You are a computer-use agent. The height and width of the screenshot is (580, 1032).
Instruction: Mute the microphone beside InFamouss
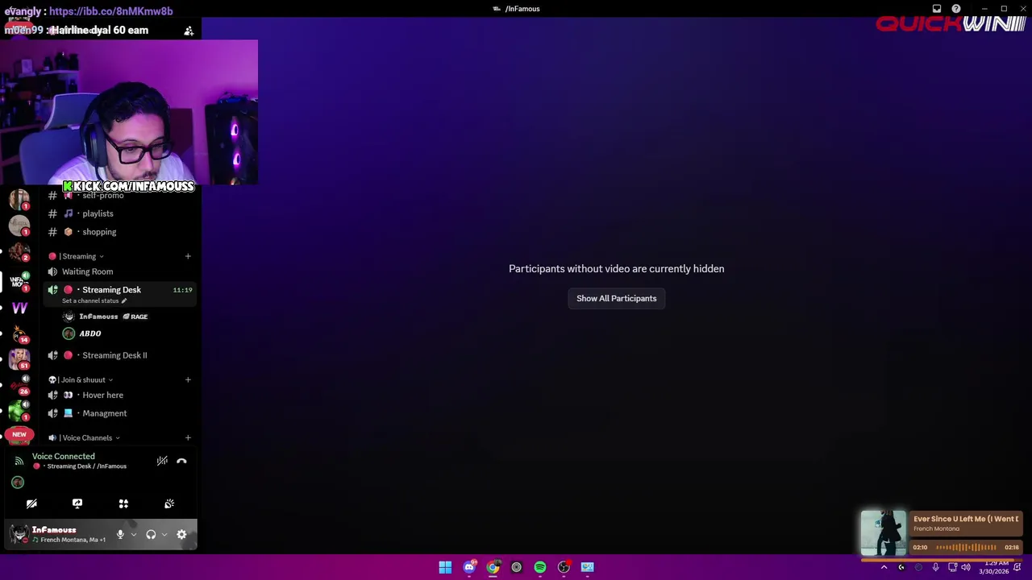point(120,534)
